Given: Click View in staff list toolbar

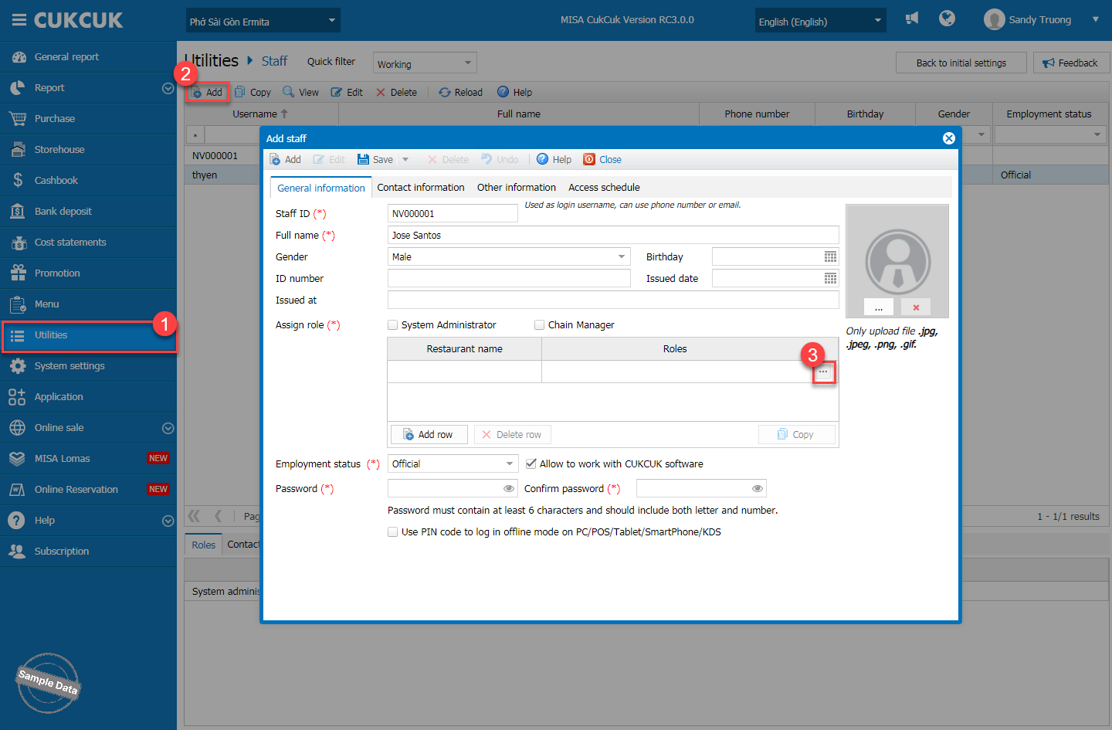Looking at the screenshot, I should pos(301,93).
